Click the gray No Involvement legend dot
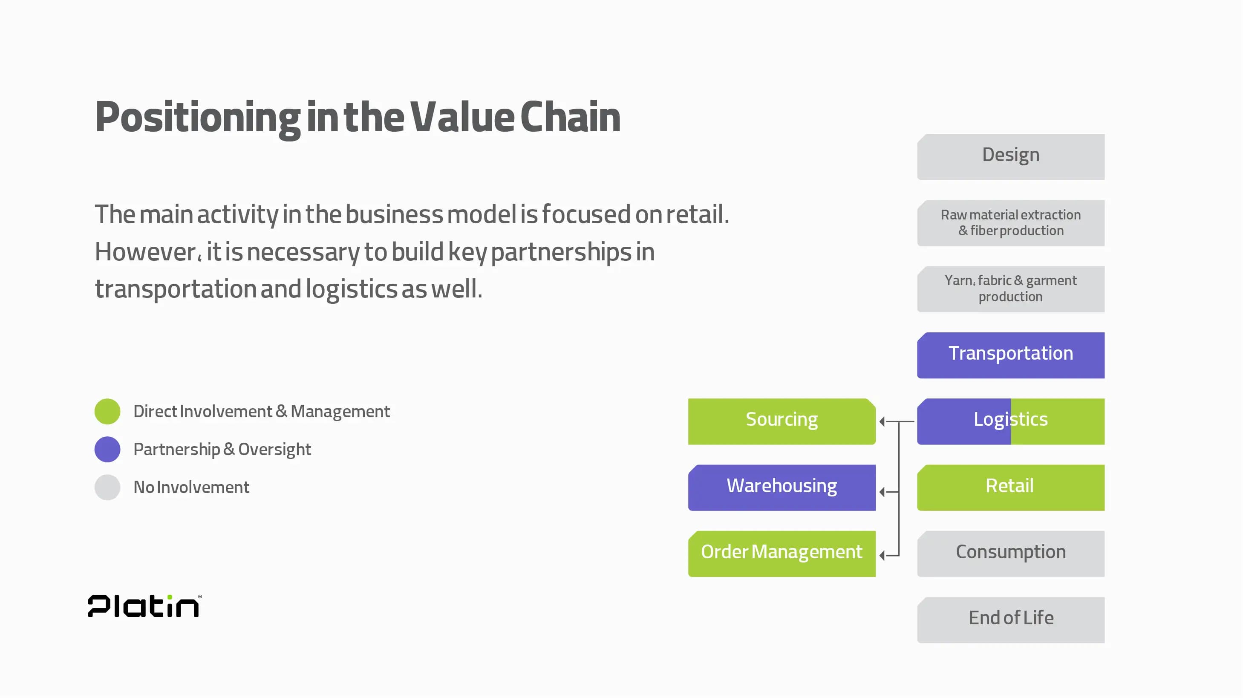The width and height of the screenshot is (1243, 698). click(107, 487)
